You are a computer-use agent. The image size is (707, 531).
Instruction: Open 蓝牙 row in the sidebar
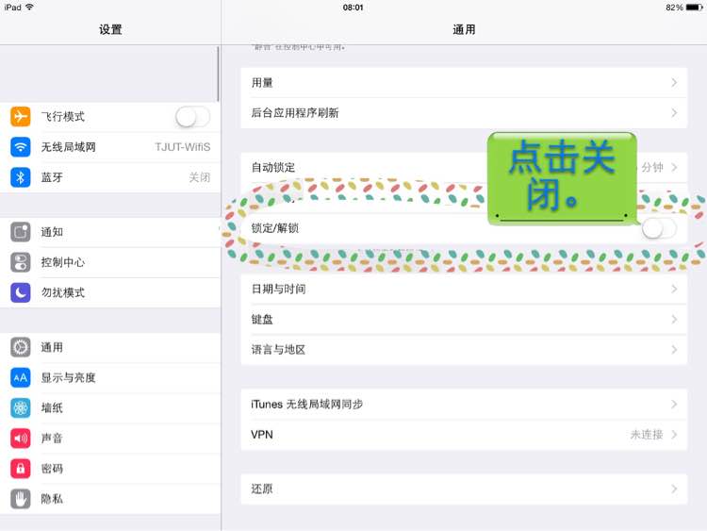click(110, 177)
